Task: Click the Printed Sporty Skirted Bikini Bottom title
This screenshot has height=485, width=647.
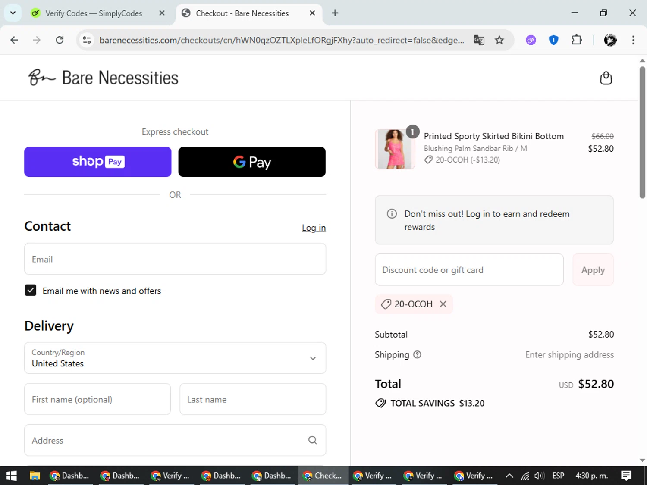Action: tap(493, 136)
